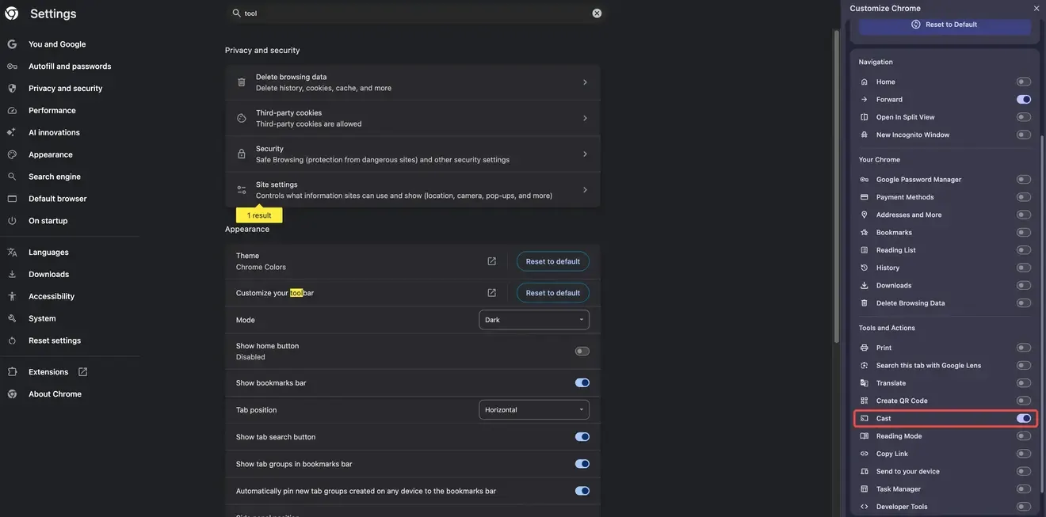
Task: Click the Payment Methods card icon
Action: 865,197
